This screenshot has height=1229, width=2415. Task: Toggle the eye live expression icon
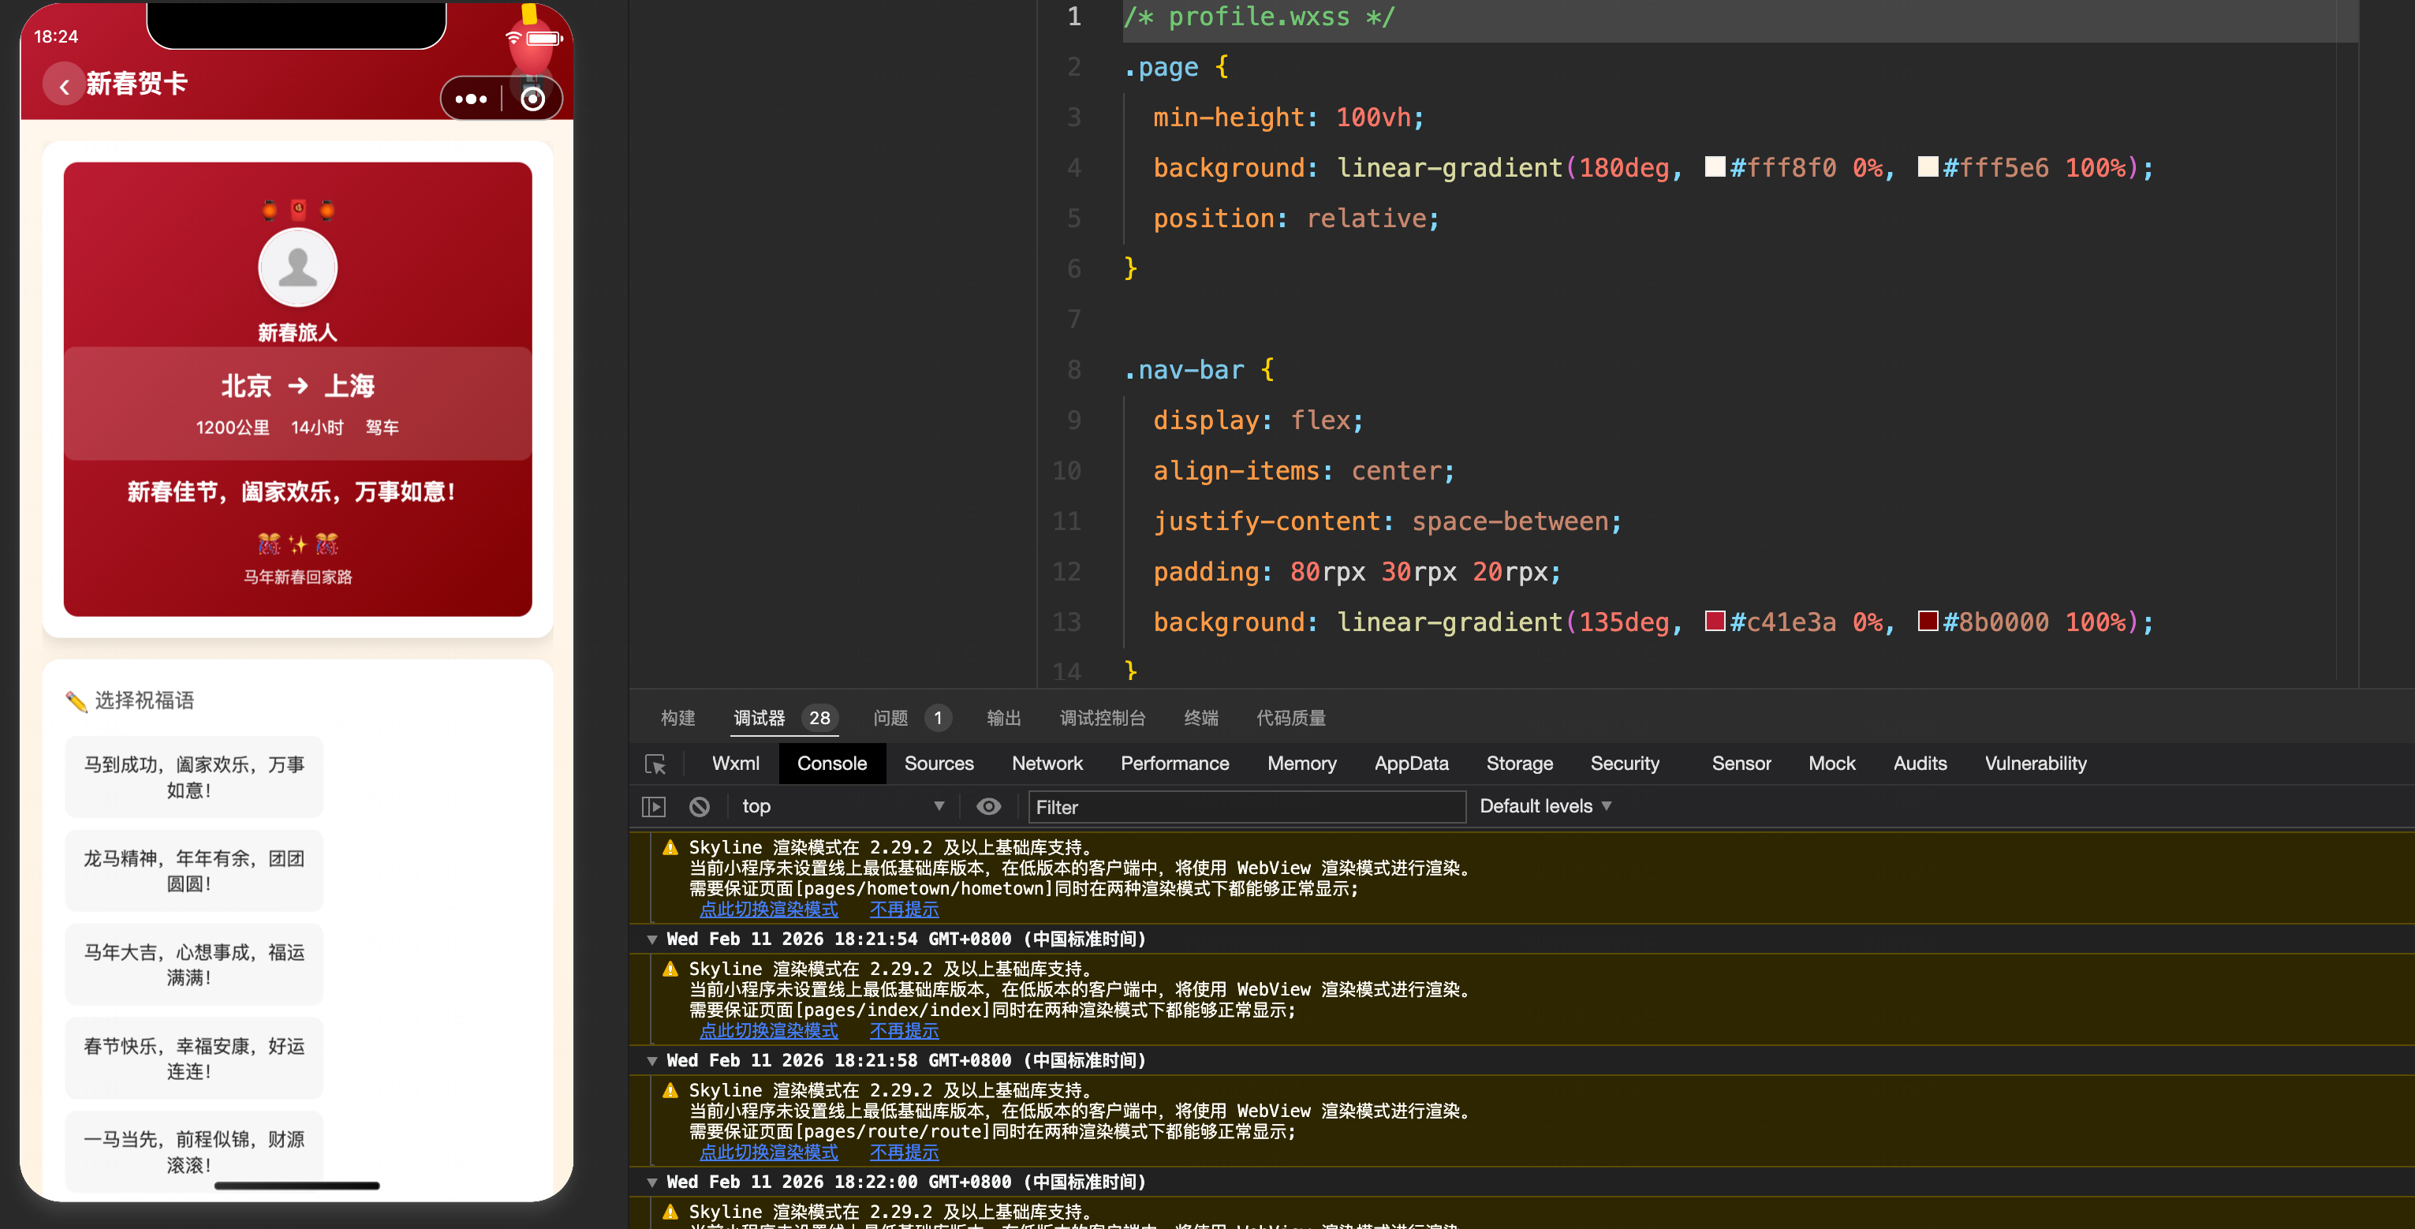(988, 806)
